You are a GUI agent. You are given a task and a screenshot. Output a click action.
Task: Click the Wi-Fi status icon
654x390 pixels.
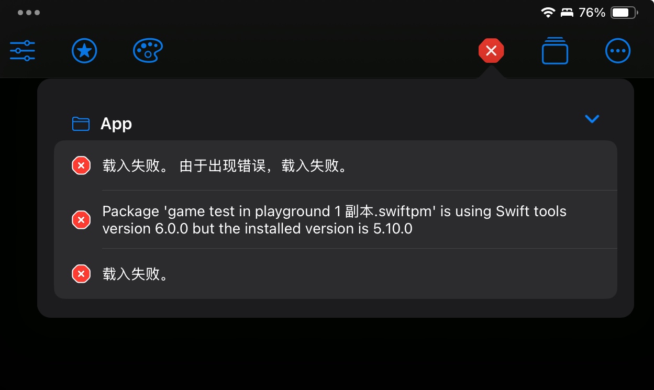(x=548, y=13)
